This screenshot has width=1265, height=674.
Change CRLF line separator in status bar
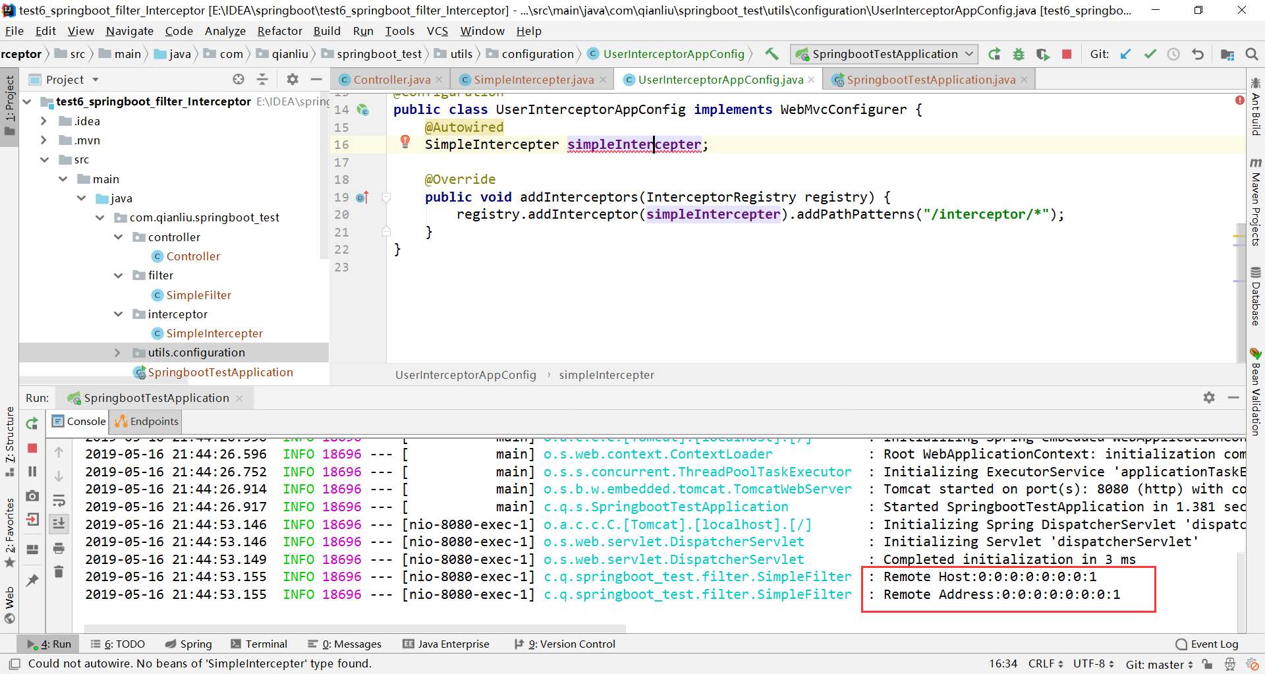click(1046, 663)
